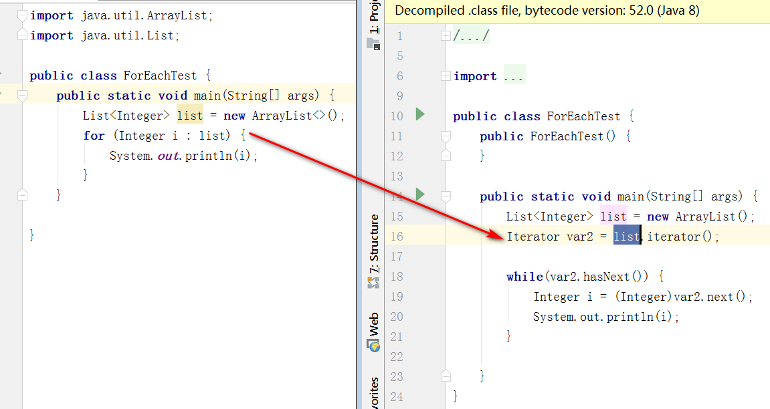Click the run icon beside class ForEachTest line 10
Viewport: 770px width, 409px height.
click(x=419, y=115)
